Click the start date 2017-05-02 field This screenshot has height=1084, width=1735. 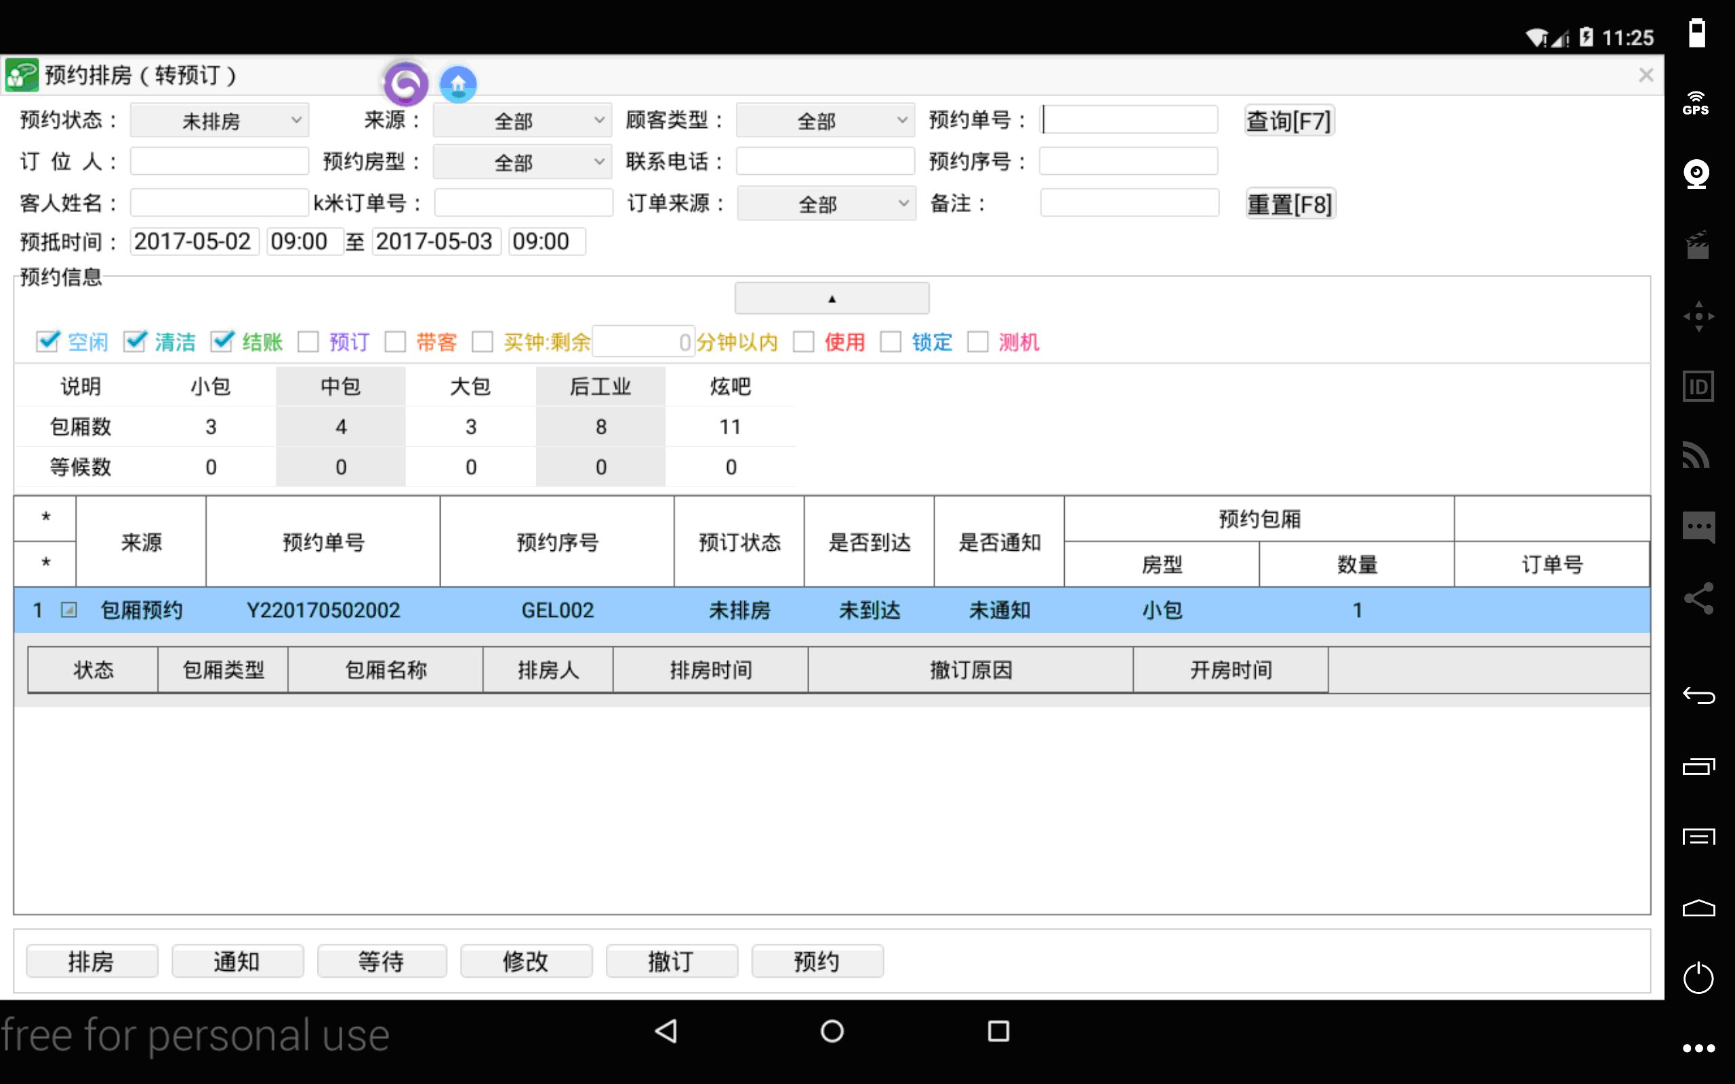pyautogui.click(x=195, y=241)
